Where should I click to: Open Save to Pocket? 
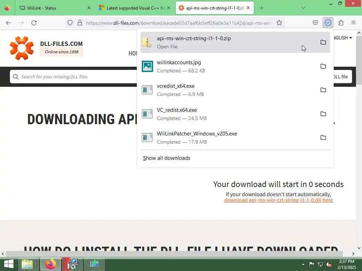pyautogui.click(x=315, y=23)
